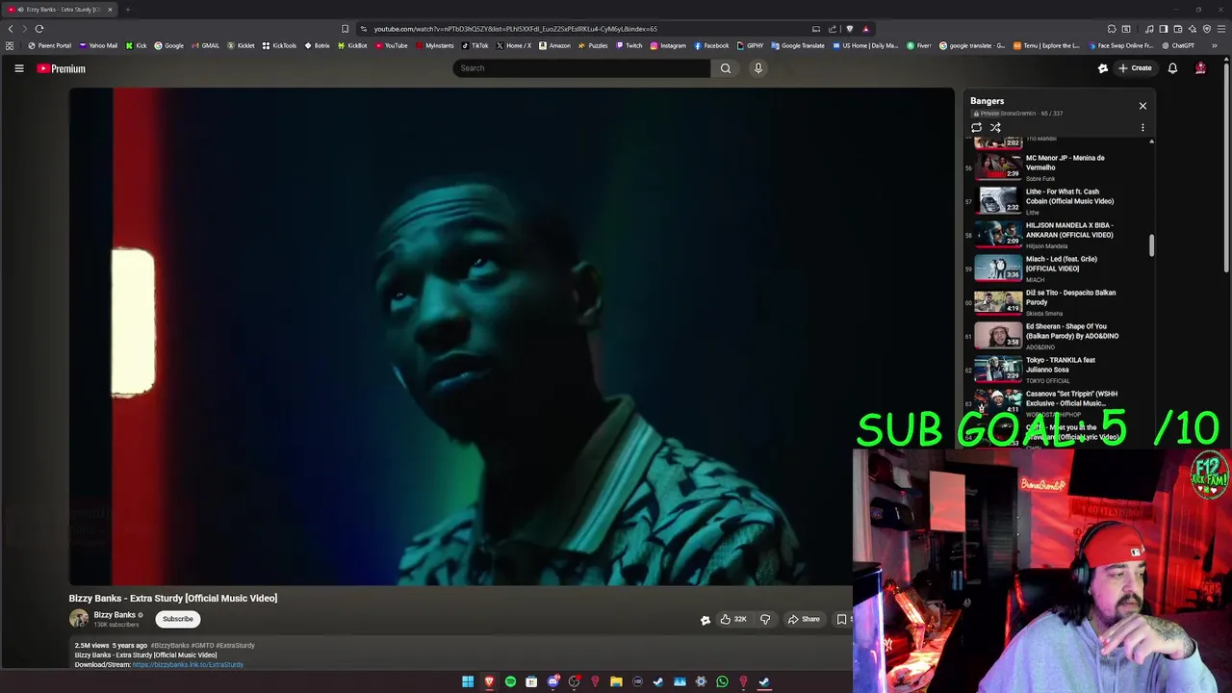Open the Lithe For What video thumbnail
1232x693 pixels.
pyautogui.click(x=998, y=199)
